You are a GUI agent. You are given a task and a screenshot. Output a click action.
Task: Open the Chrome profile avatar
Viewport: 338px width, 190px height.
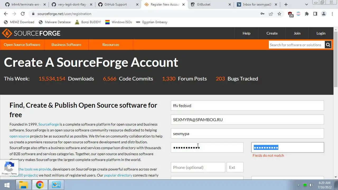[x=324, y=14]
